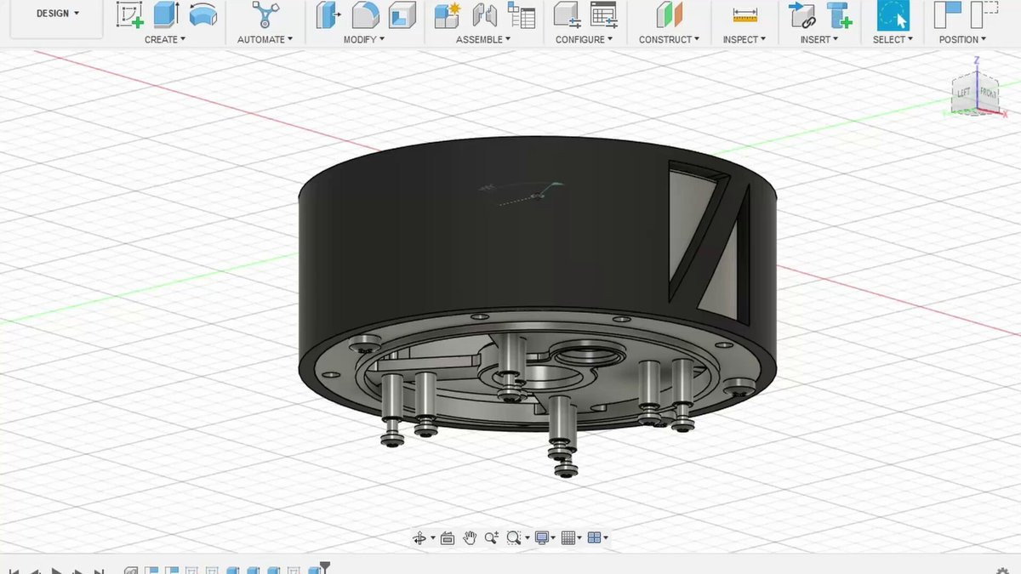Screen dimensions: 1021x574
Task: Open the DESIGN workspace dropdown
Action: pos(58,14)
